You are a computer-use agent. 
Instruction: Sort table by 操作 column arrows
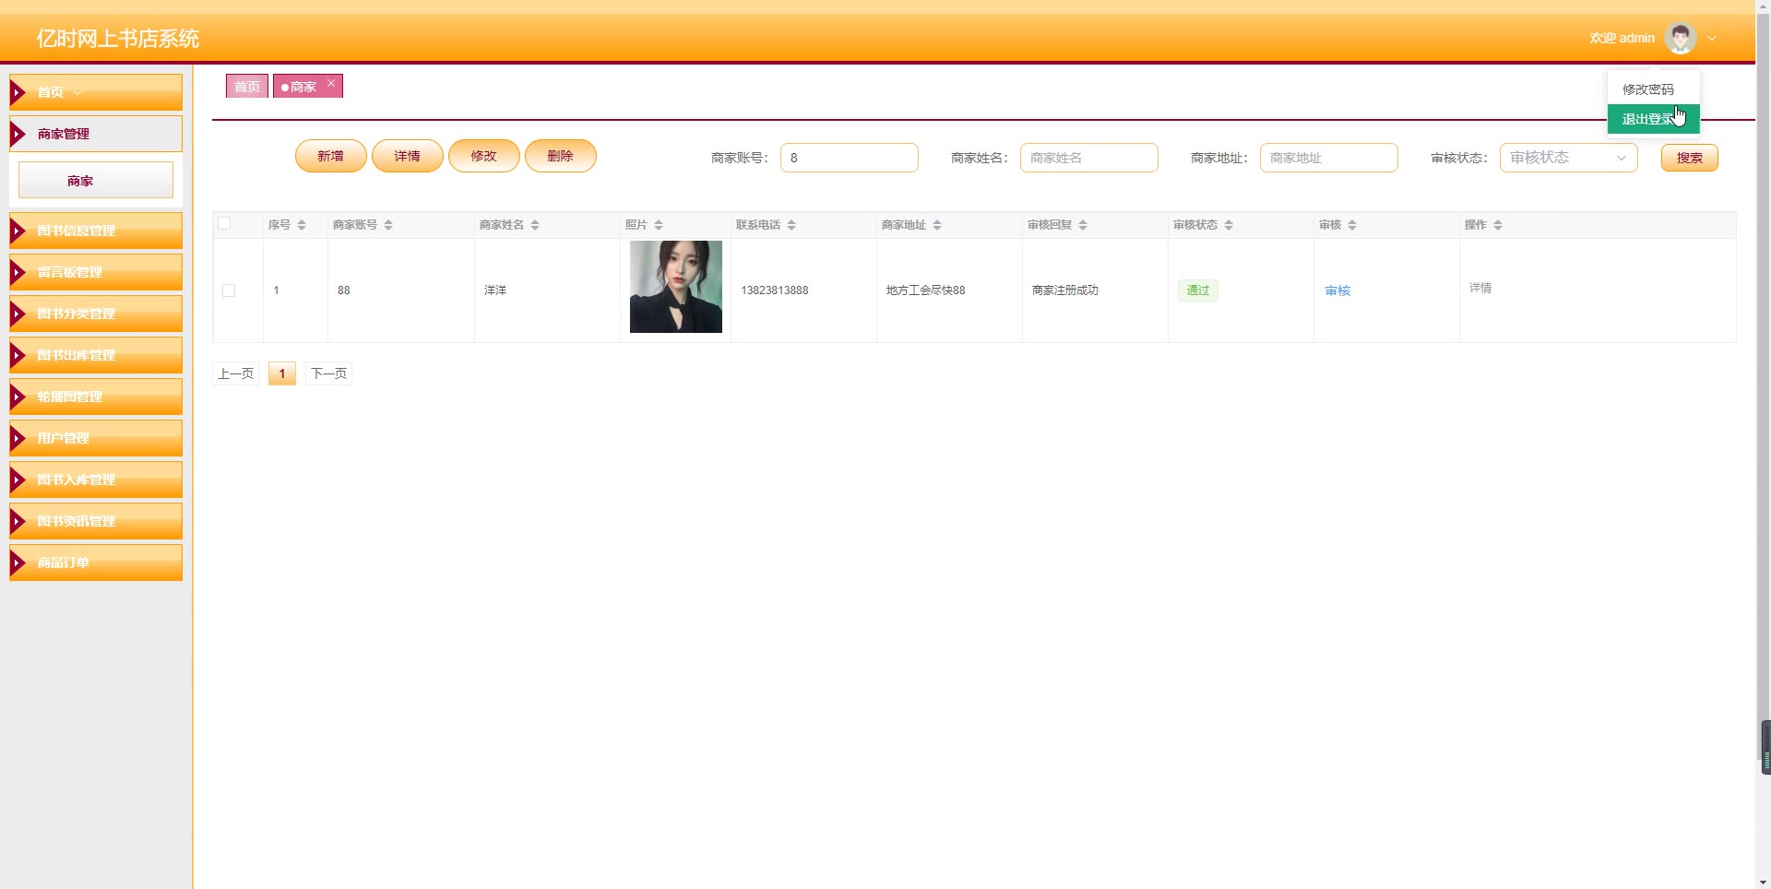point(1498,225)
